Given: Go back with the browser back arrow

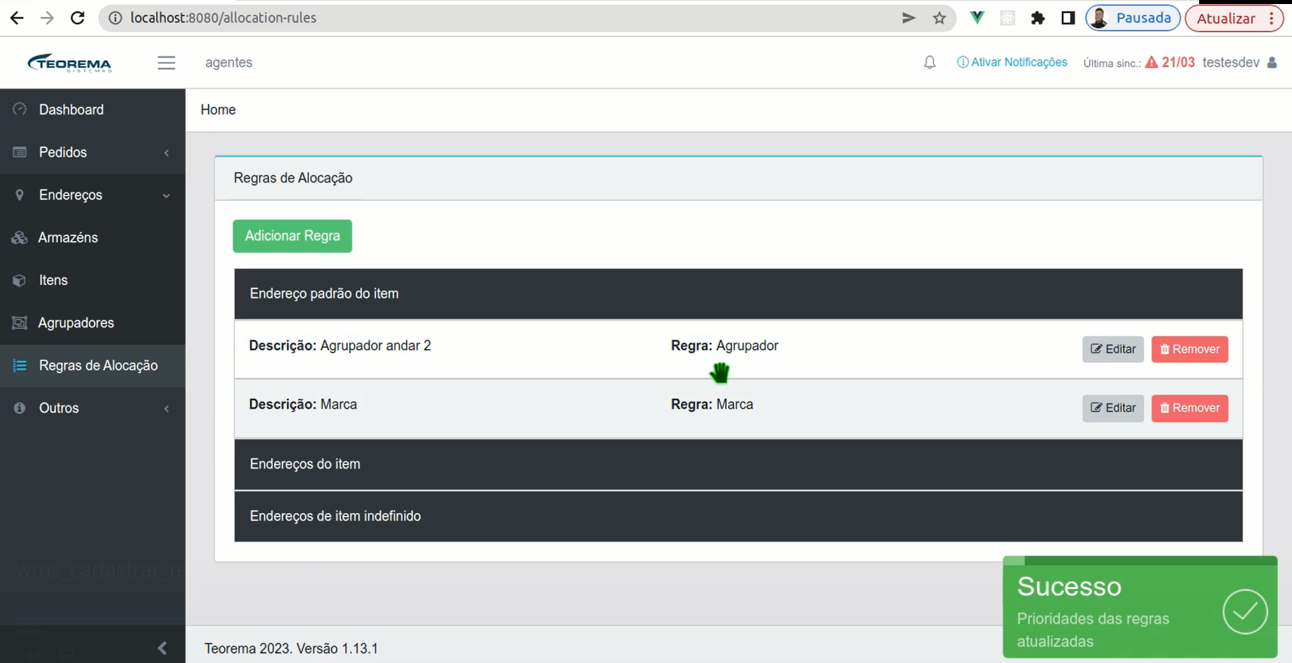Looking at the screenshot, I should pos(17,18).
